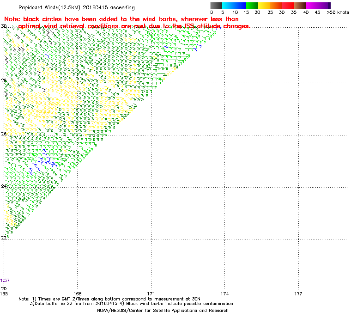Click the latitude label '24'
This screenshot has width=351, height=318.
coord(4,186)
